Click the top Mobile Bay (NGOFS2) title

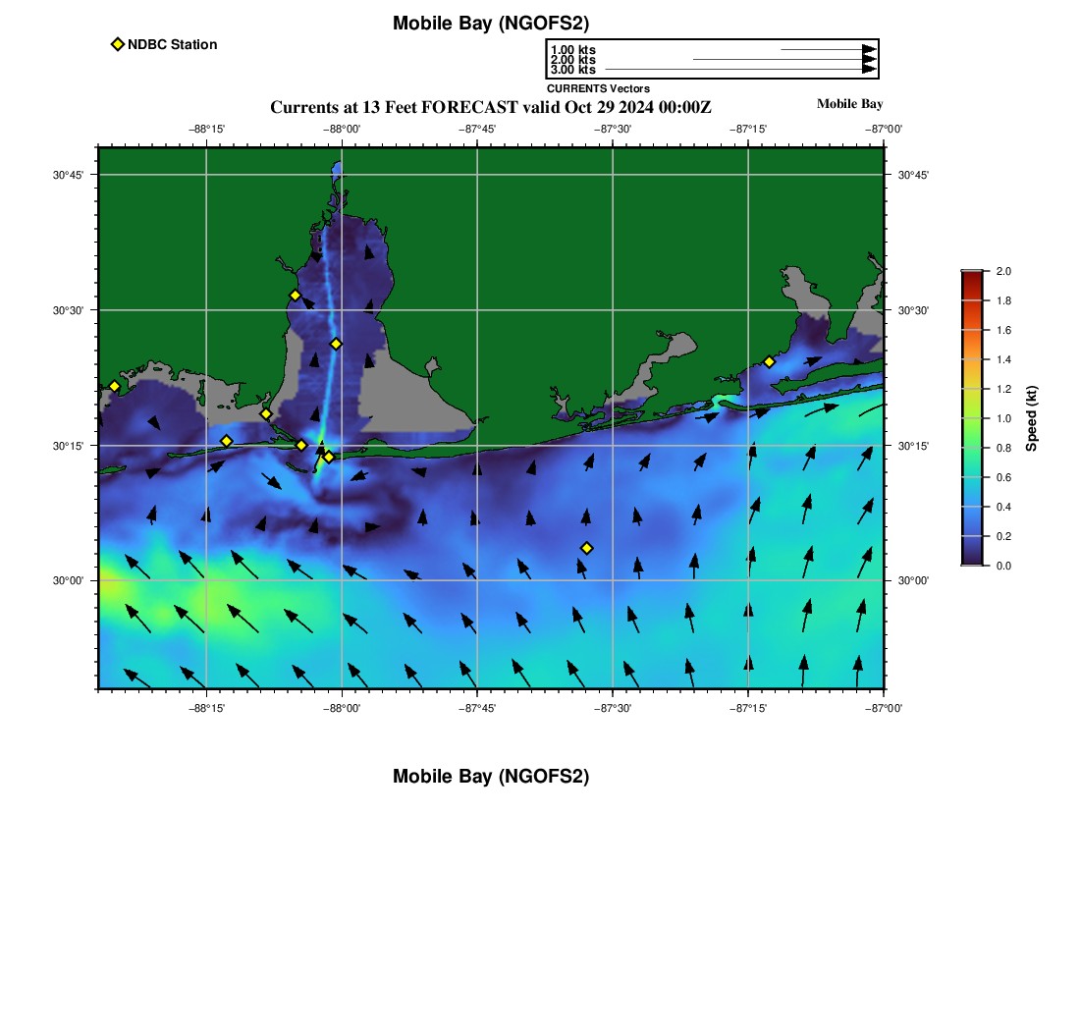(491, 24)
